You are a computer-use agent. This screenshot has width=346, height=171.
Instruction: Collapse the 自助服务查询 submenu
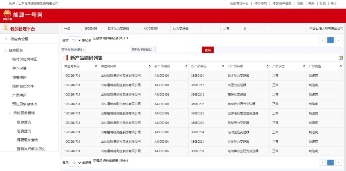(x=10, y=113)
